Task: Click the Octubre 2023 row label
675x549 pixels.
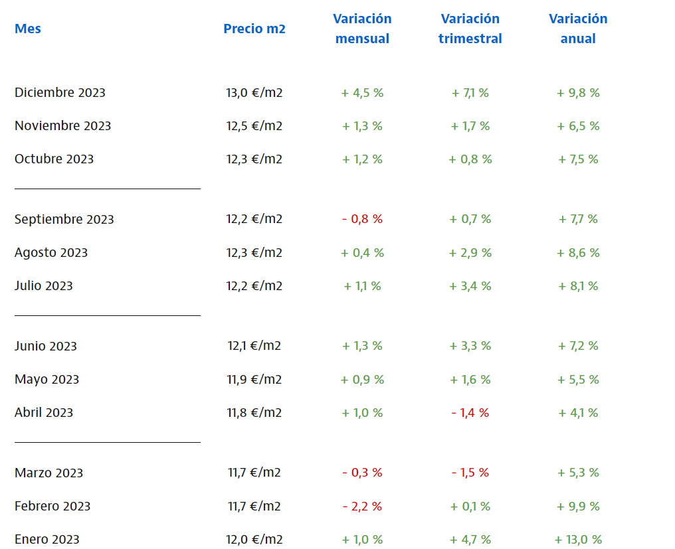Action: (x=54, y=159)
